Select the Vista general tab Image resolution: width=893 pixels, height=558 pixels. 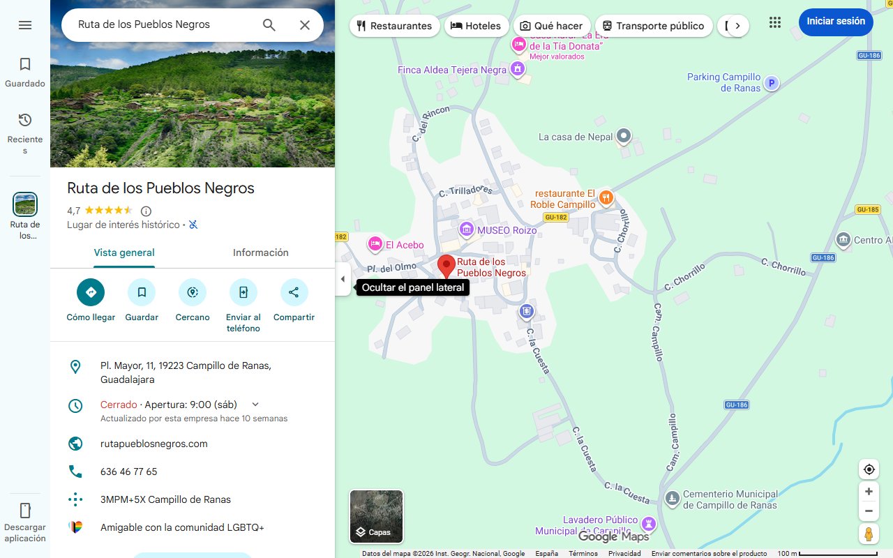pos(124,252)
